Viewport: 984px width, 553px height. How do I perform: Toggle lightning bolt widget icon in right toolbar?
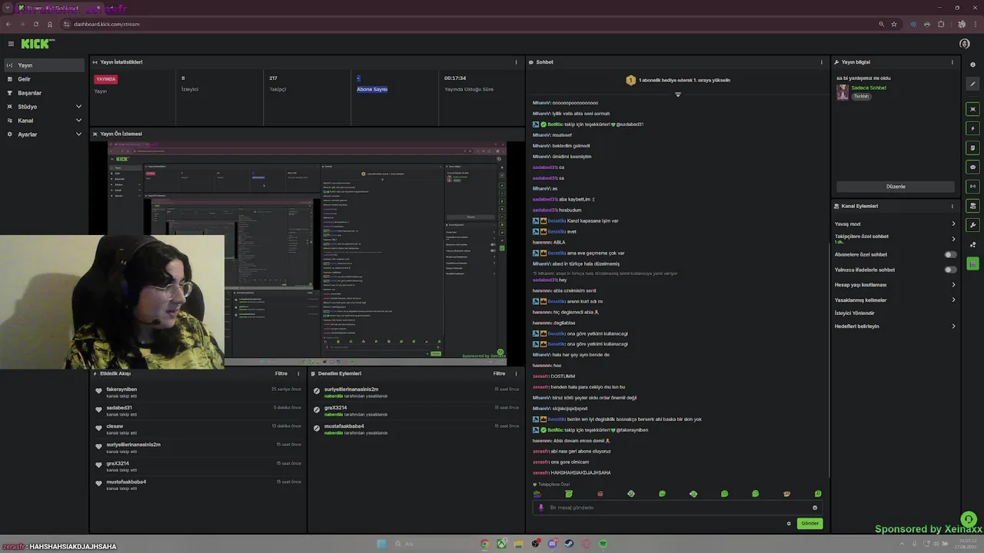point(972,128)
